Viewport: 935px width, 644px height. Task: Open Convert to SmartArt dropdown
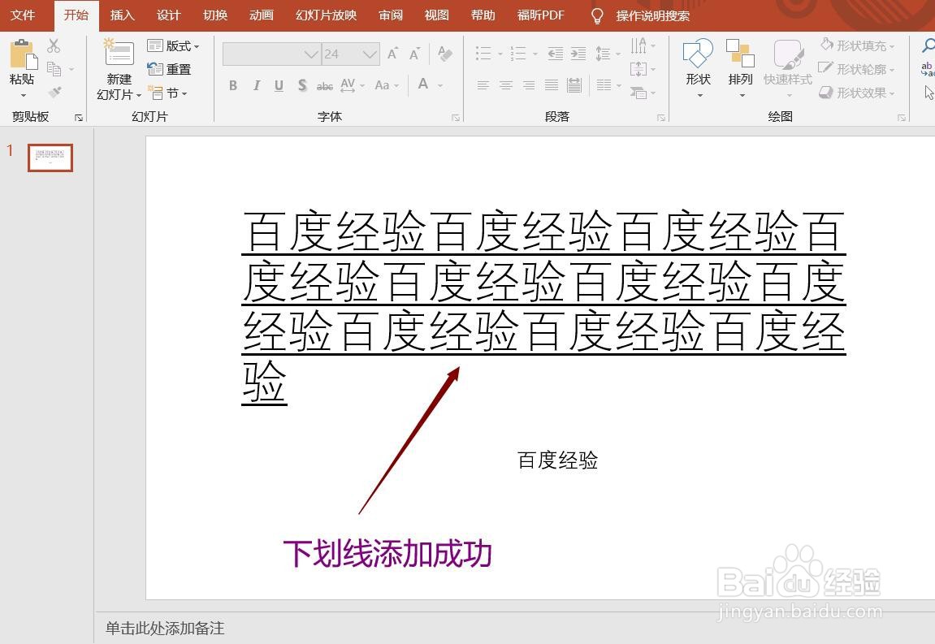[x=643, y=93]
